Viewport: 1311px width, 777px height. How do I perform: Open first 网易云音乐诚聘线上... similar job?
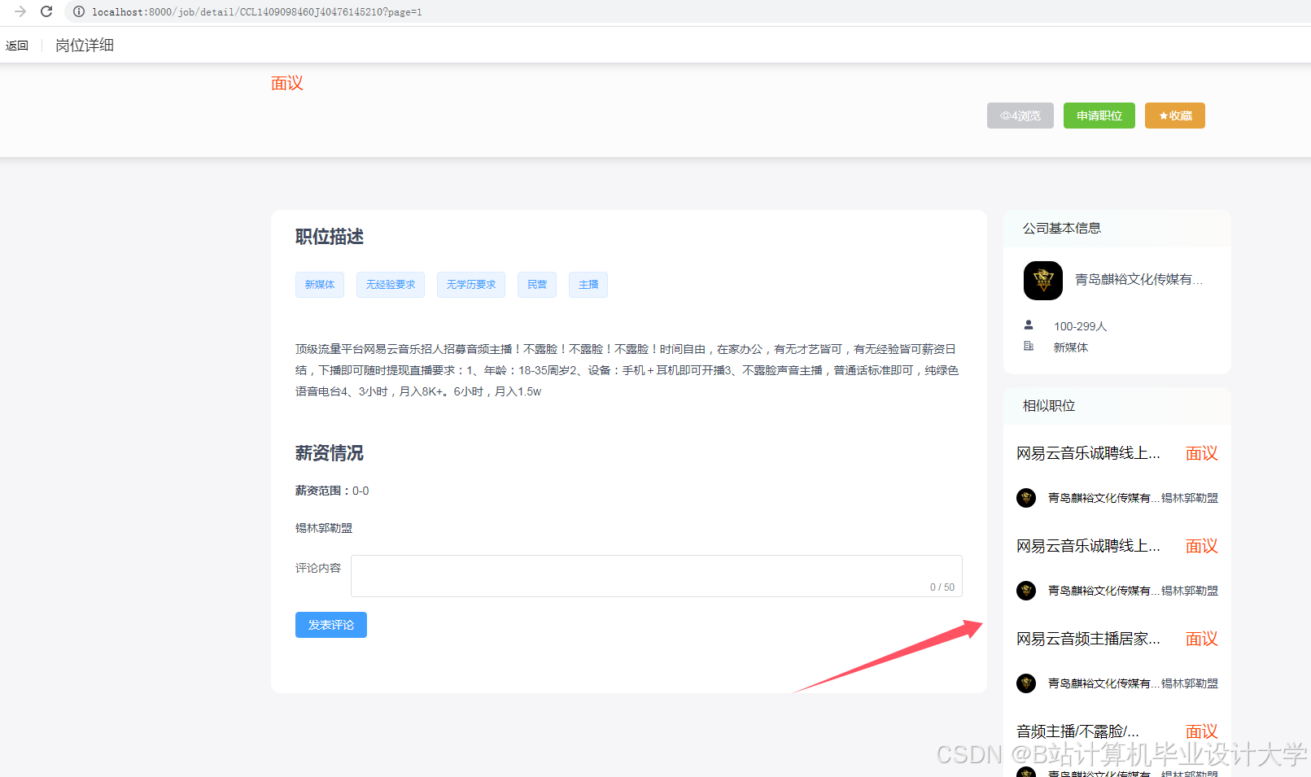pyautogui.click(x=1088, y=453)
